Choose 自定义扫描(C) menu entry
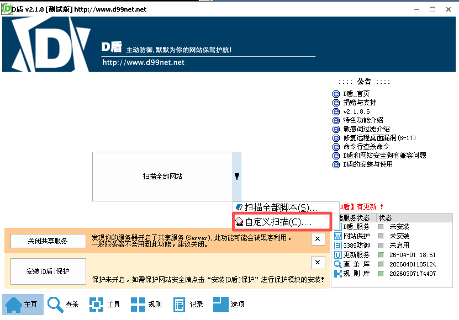The image size is (459, 320). [282, 222]
